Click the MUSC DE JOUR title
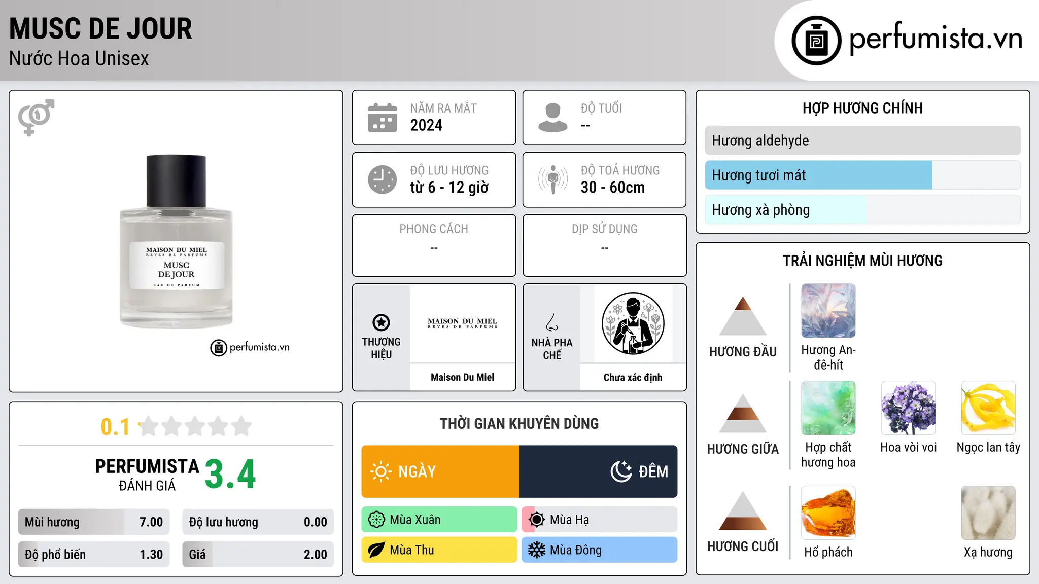The width and height of the screenshot is (1039, 584). (100, 28)
